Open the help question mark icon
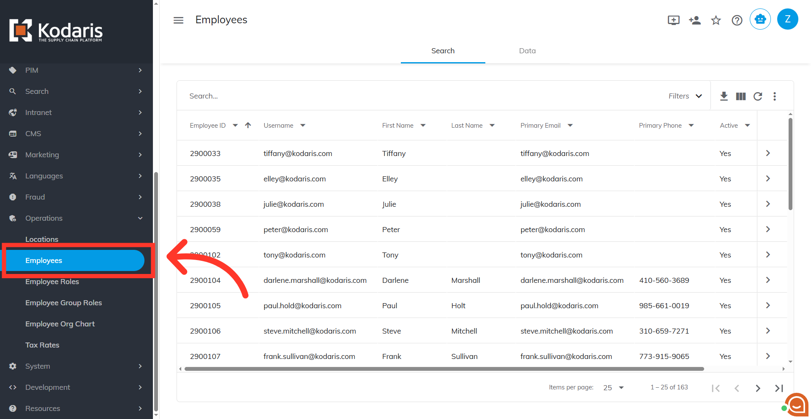This screenshot has width=811, height=419. [x=737, y=20]
